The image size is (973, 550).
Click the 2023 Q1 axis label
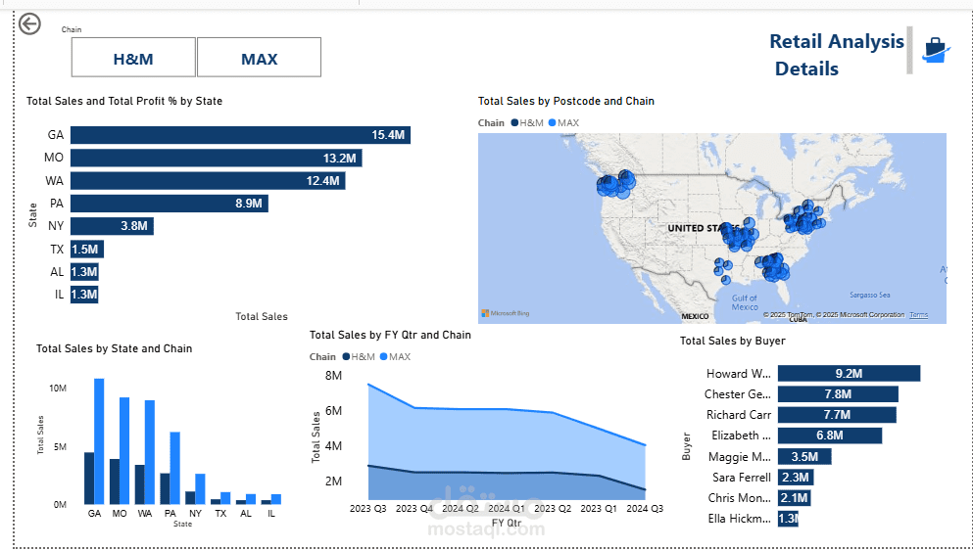pyautogui.click(x=600, y=509)
